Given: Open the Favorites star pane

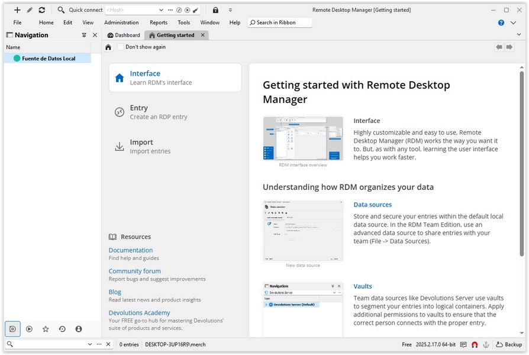Looking at the screenshot, I should pyautogui.click(x=46, y=329).
